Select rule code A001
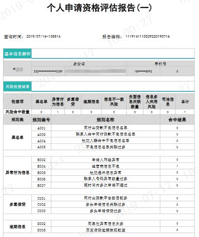The width and height of the screenshot is (199, 237). tap(42, 128)
